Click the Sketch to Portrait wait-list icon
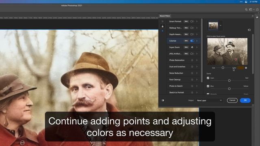This screenshot has height=146, width=260. coord(192,92)
